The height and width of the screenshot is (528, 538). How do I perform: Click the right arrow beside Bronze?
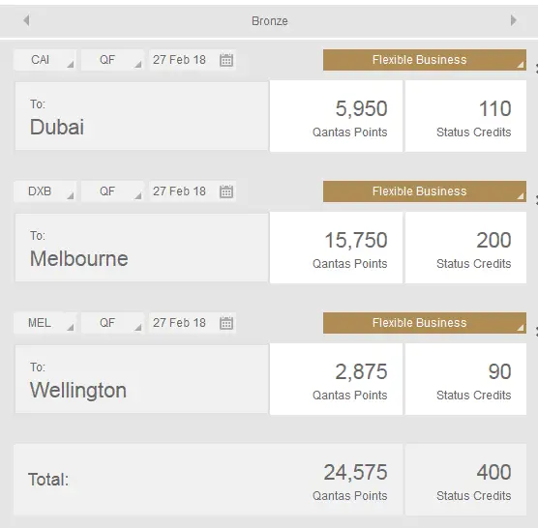513,20
